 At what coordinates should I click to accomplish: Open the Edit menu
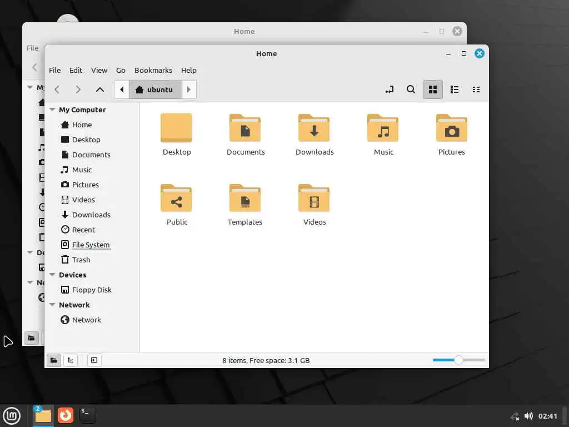76,71
